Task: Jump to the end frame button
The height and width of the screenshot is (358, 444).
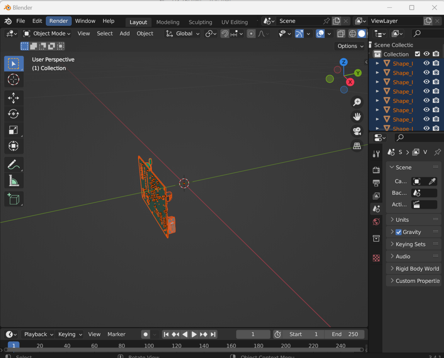Action: point(213,334)
